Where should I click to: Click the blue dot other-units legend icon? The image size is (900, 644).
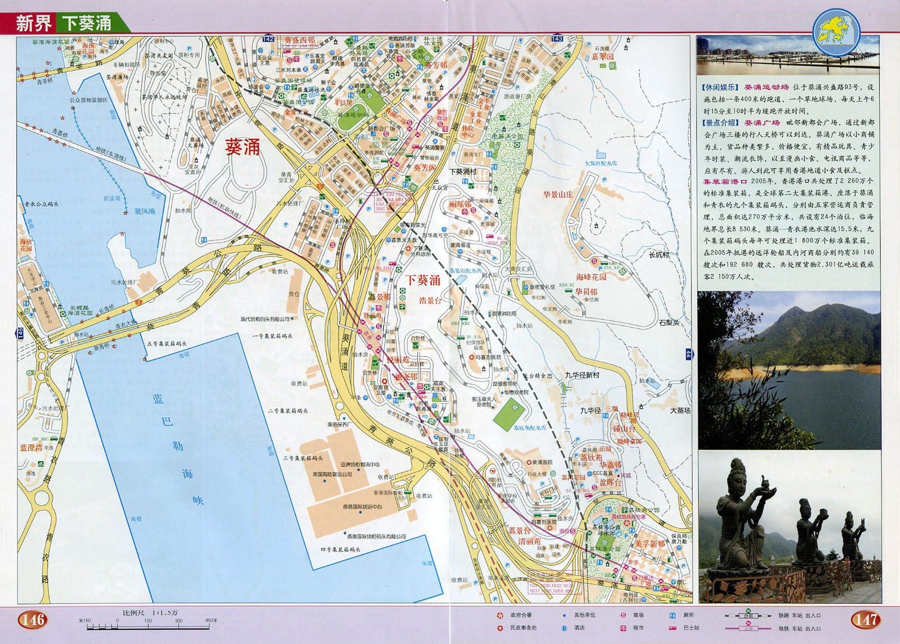click(x=565, y=615)
